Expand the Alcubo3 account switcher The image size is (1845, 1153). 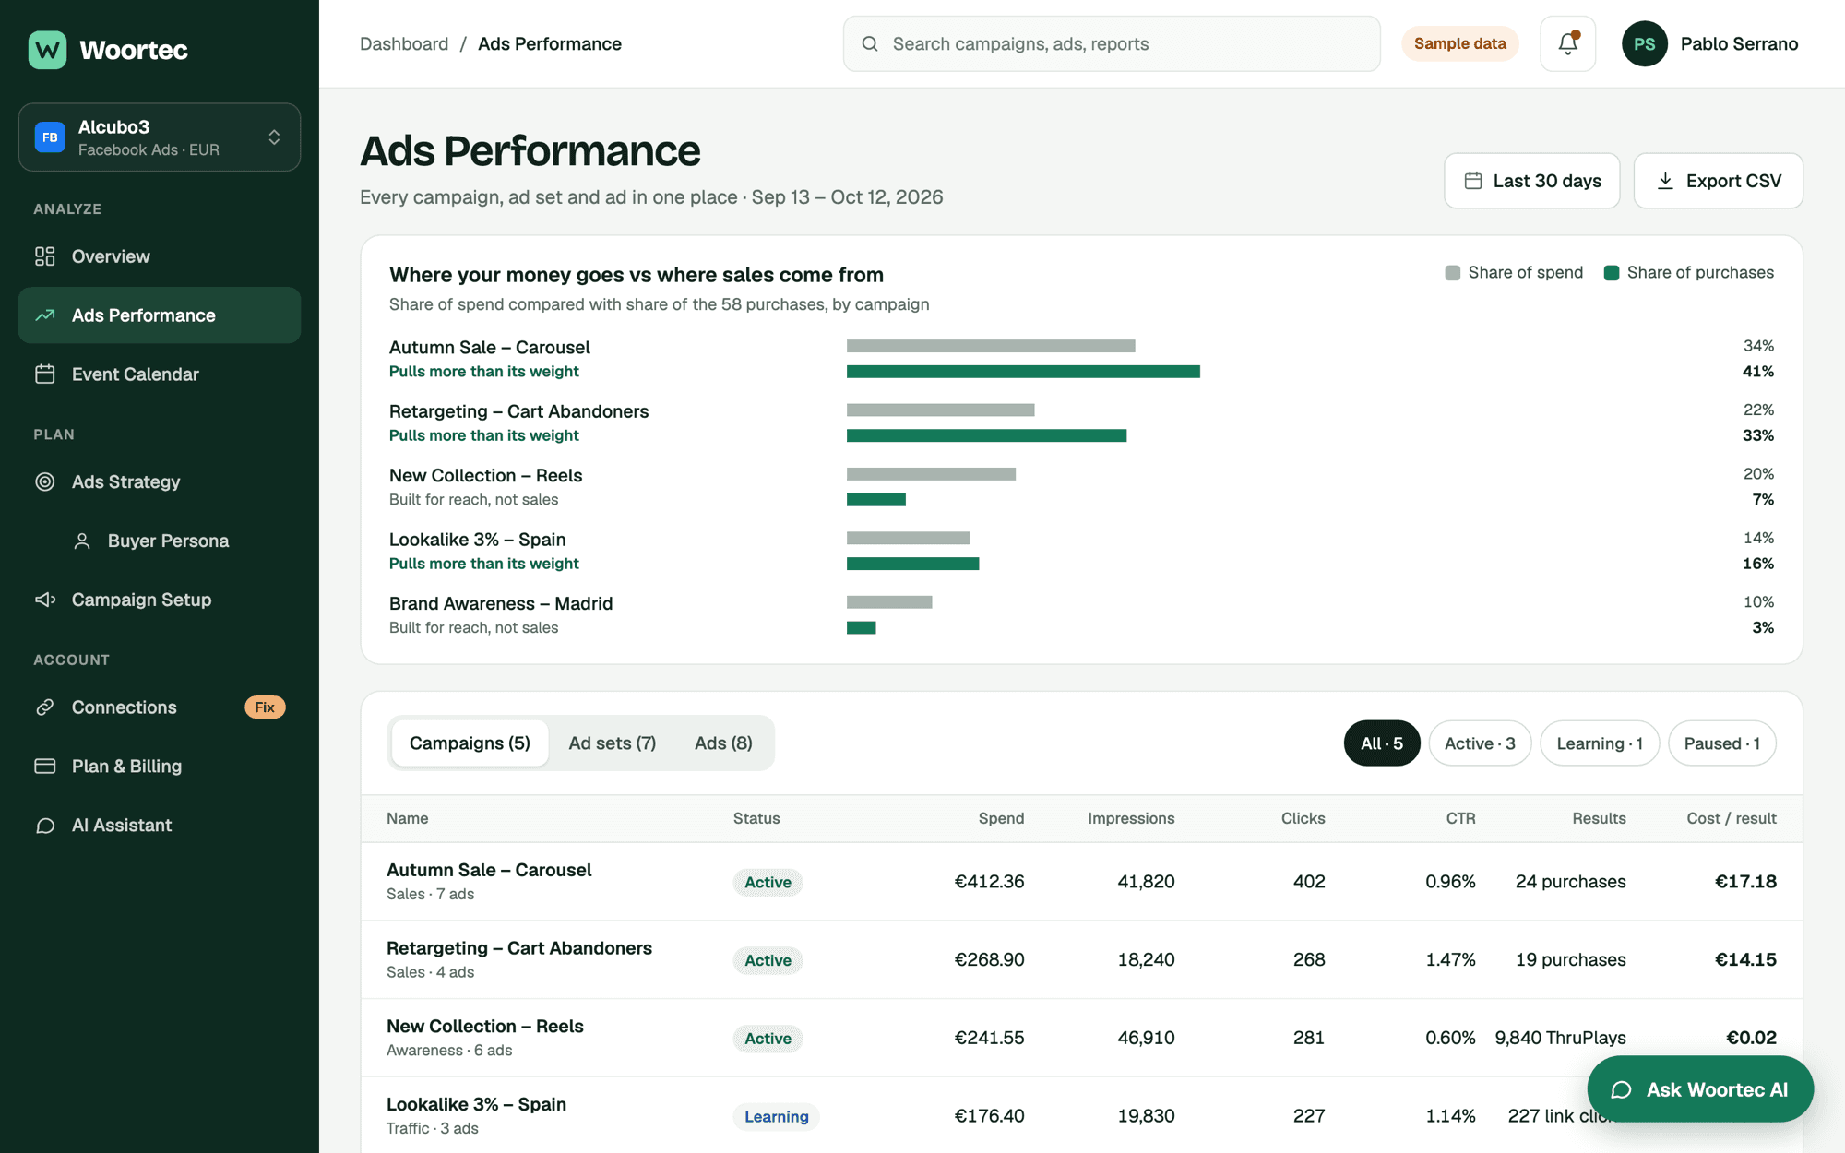[x=160, y=137]
